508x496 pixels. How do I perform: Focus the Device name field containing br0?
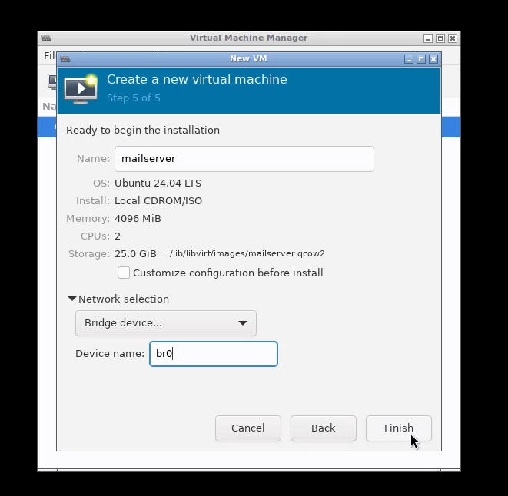point(214,353)
